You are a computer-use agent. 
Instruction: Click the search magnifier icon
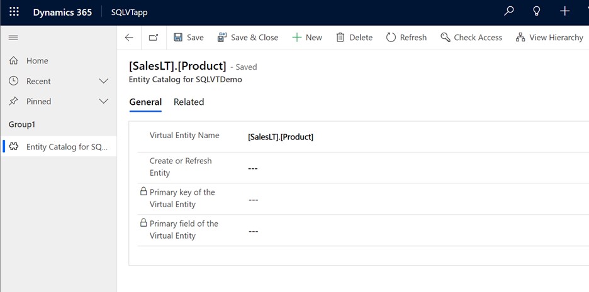point(509,12)
